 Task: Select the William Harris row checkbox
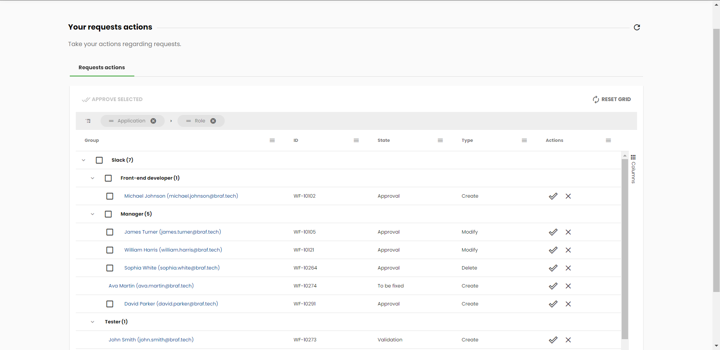pos(110,250)
